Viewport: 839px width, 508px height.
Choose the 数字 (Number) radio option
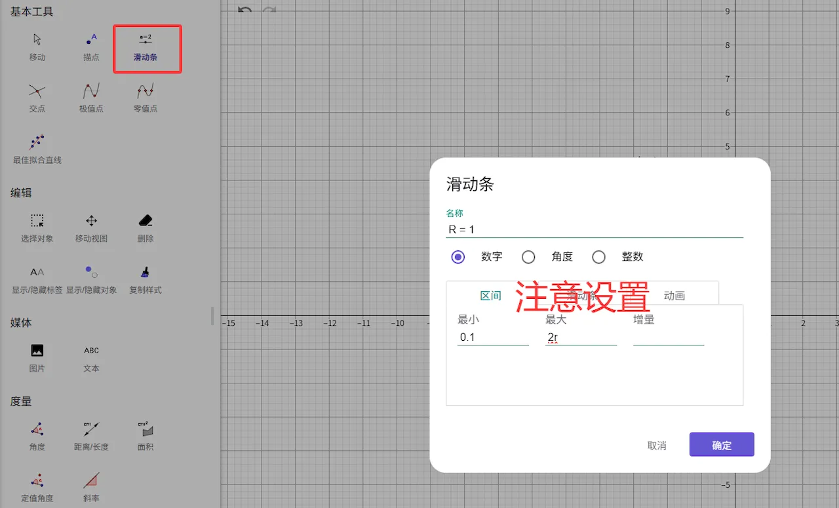458,257
